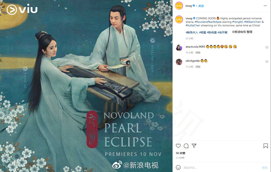Viewport: 271px width, 172px height.
Task: Open #YangMi hashtag link
Action: [238, 22]
